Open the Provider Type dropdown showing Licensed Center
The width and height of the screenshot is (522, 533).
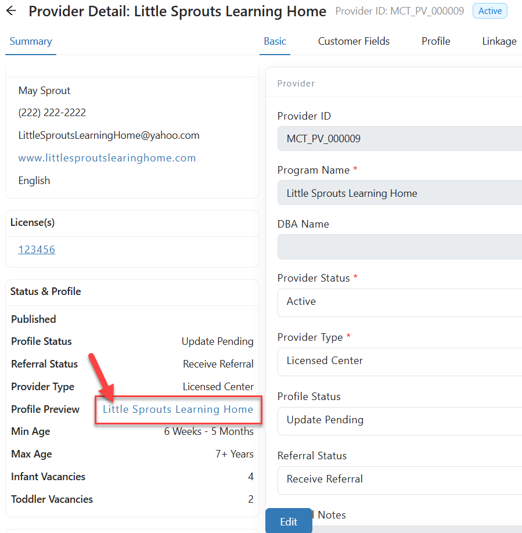399,362
